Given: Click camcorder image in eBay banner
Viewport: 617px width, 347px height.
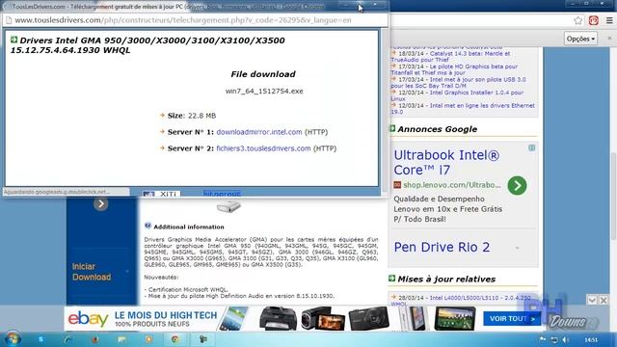Looking at the screenshot, I should (x=322, y=319).
